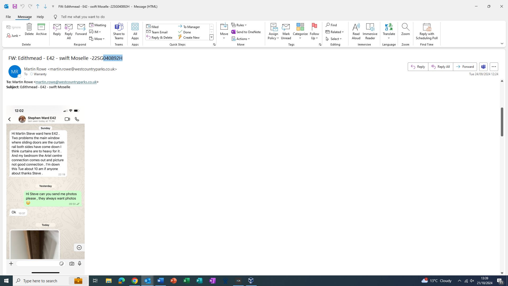Click Share to Teams icon
508x286 pixels.
click(119, 27)
